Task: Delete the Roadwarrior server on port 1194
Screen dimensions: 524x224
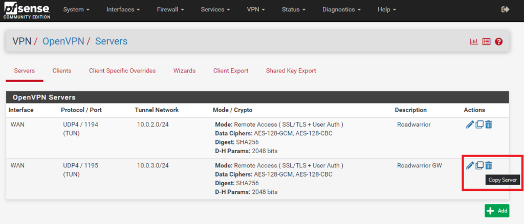Action: pyautogui.click(x=489, y=125)
